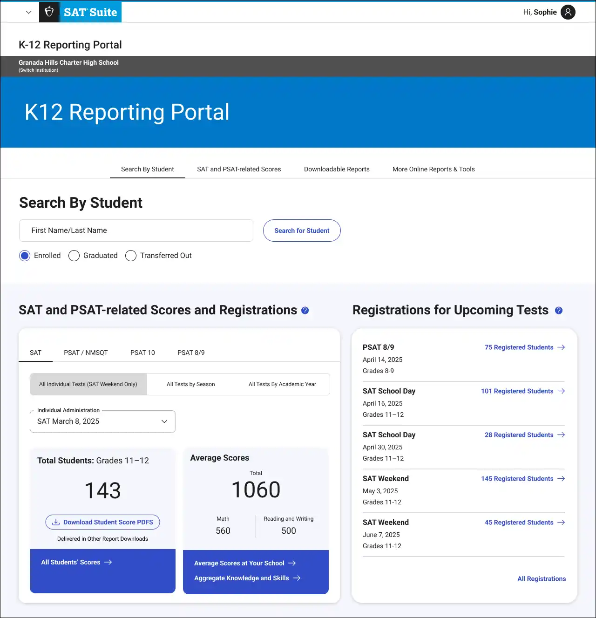View 145 Registered Students for May 3
The image size is (596, 618).
click(523, 479)
